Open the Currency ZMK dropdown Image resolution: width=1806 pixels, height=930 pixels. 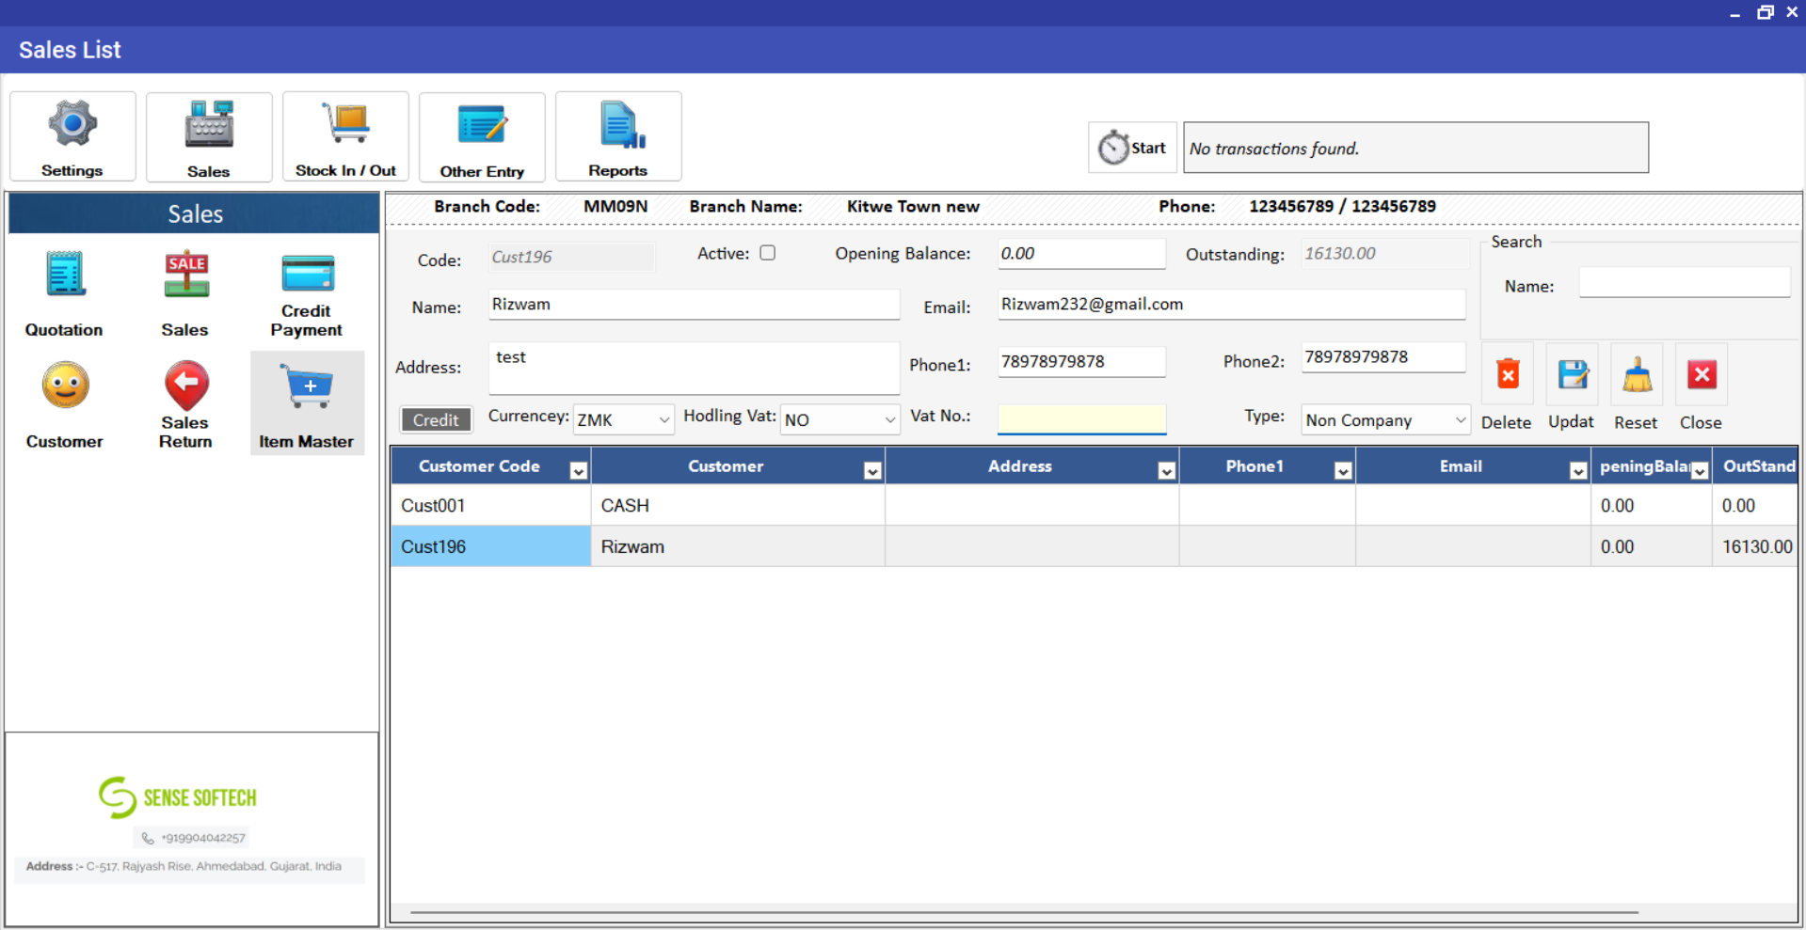(623, 419)
